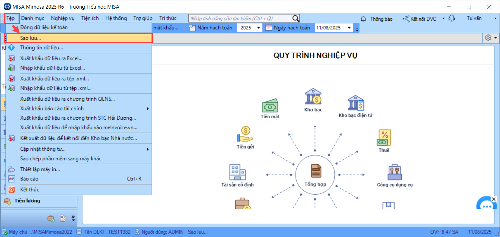Expand the dropdown arrow beside the gear
The image size is (500, 237).
(496, 38)
